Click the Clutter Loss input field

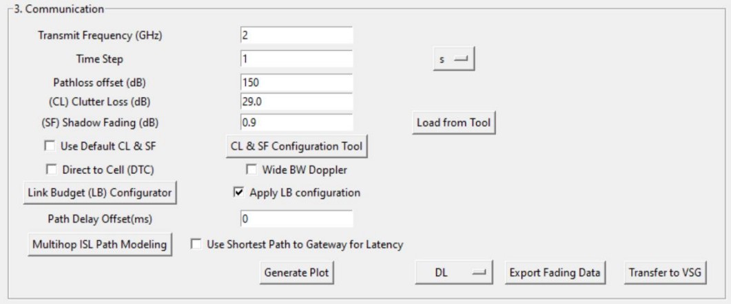pos(296,102)
